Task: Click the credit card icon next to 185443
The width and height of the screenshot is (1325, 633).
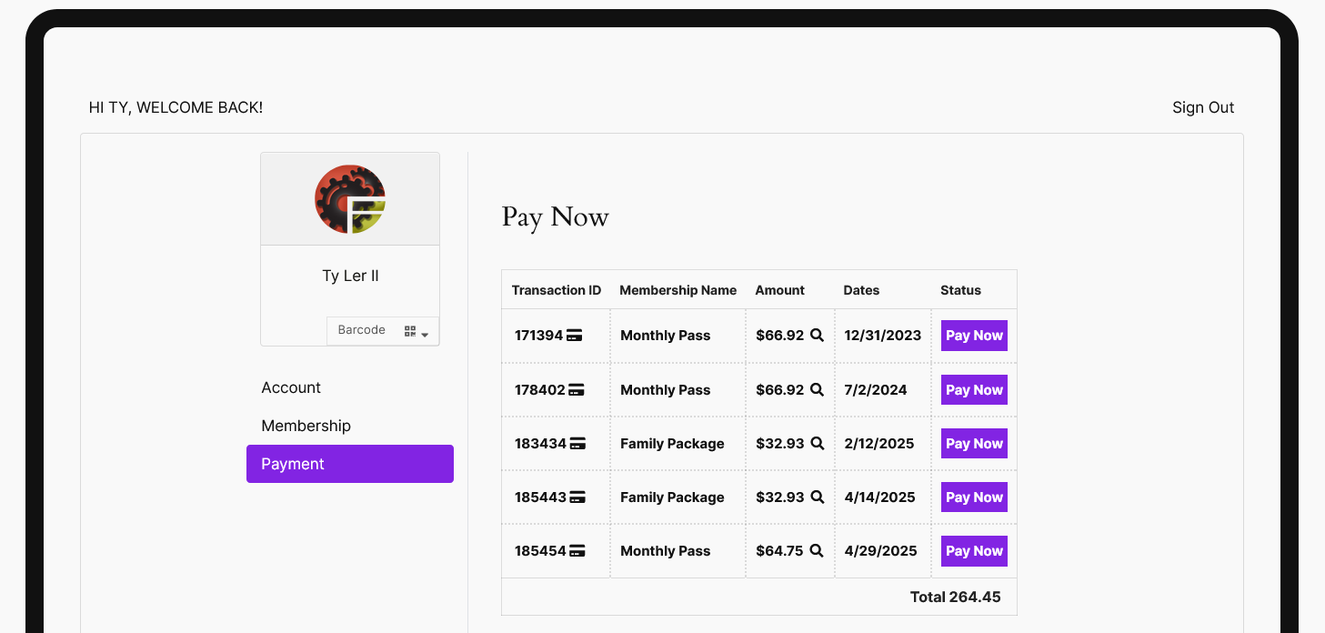Action: [577, 497]
